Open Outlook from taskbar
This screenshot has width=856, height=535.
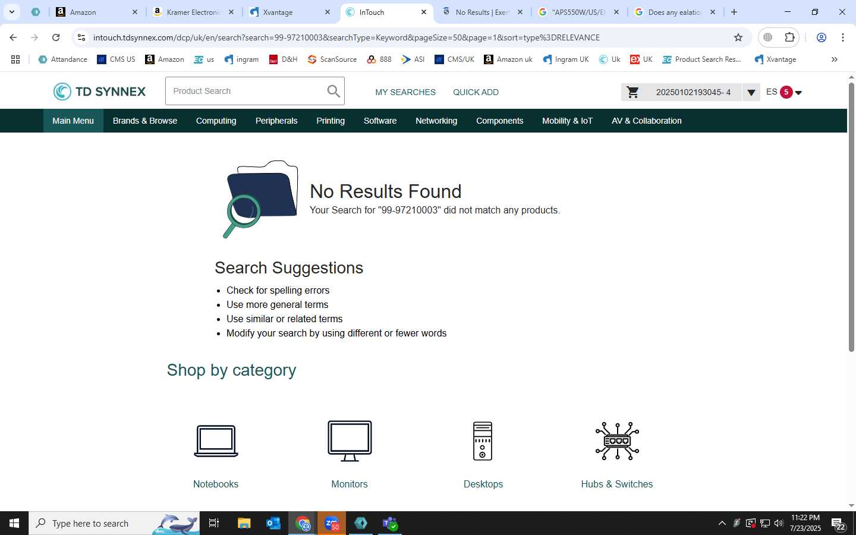pos(273,523)
